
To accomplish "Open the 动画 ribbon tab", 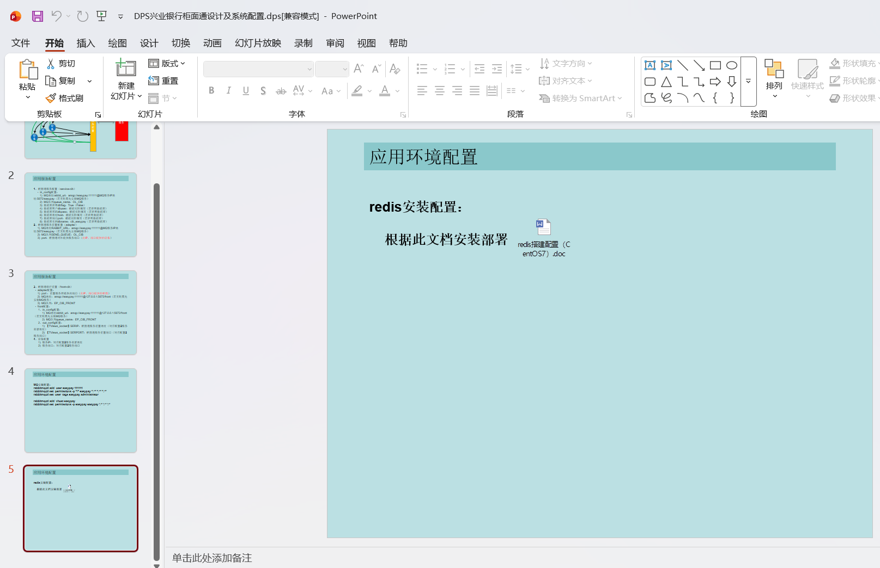I will click(213, 43).
